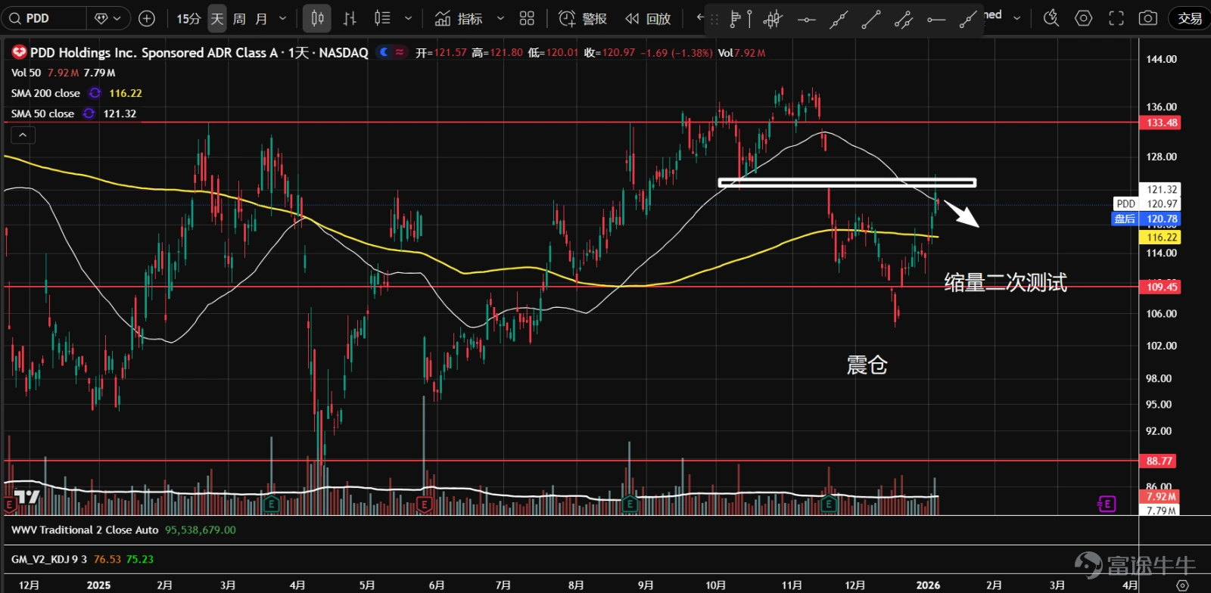Click the red earnings E marker near 6月

point(425,504)
